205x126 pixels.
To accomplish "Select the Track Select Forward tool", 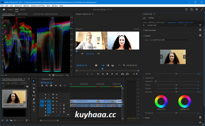I will [x=34, y=85].
